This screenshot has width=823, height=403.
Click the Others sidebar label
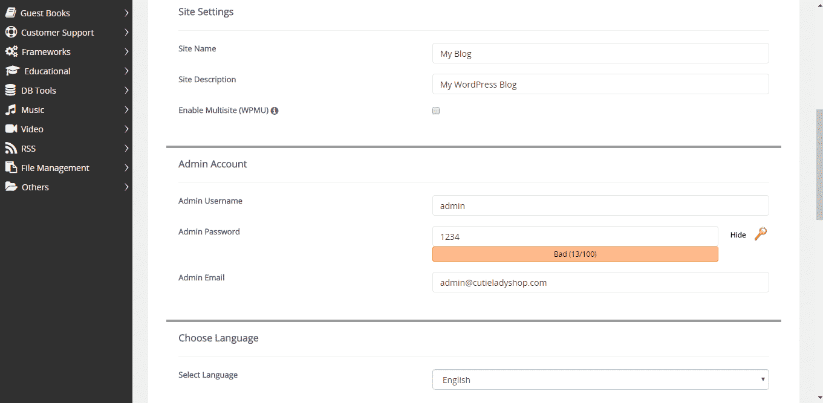click(x=35, y=187)
